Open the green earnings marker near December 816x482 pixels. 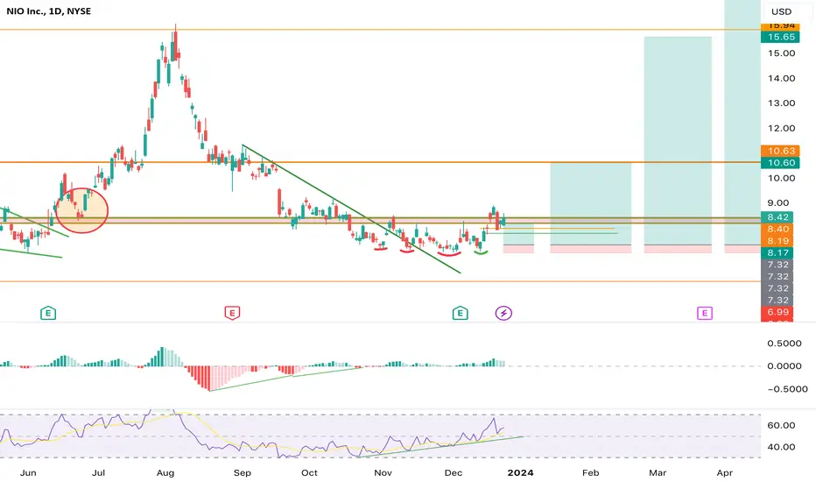[x=460, y=313]
